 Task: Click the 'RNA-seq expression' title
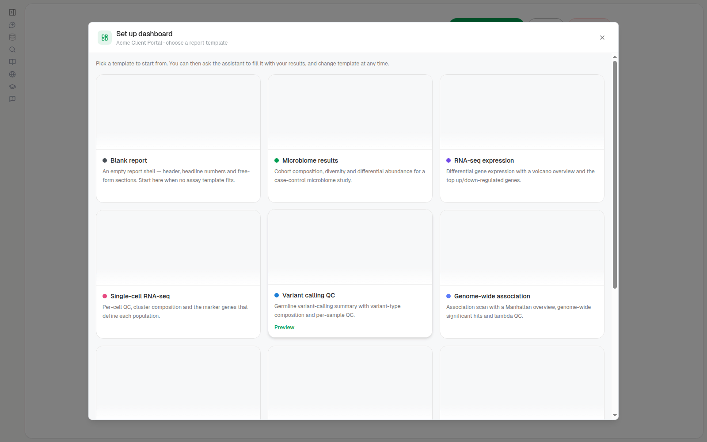tap(484, 160)
